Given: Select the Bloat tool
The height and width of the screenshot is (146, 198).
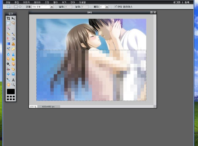Looking at the screenshot, I should (x=8, y=74).
